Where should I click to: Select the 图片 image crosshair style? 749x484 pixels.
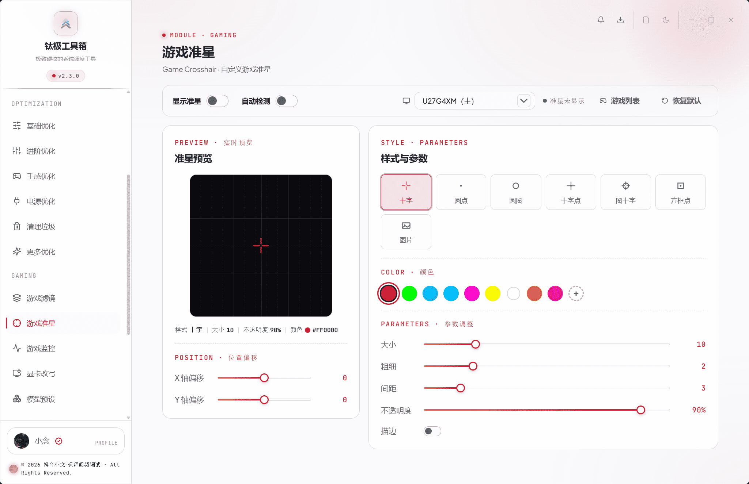406,232
